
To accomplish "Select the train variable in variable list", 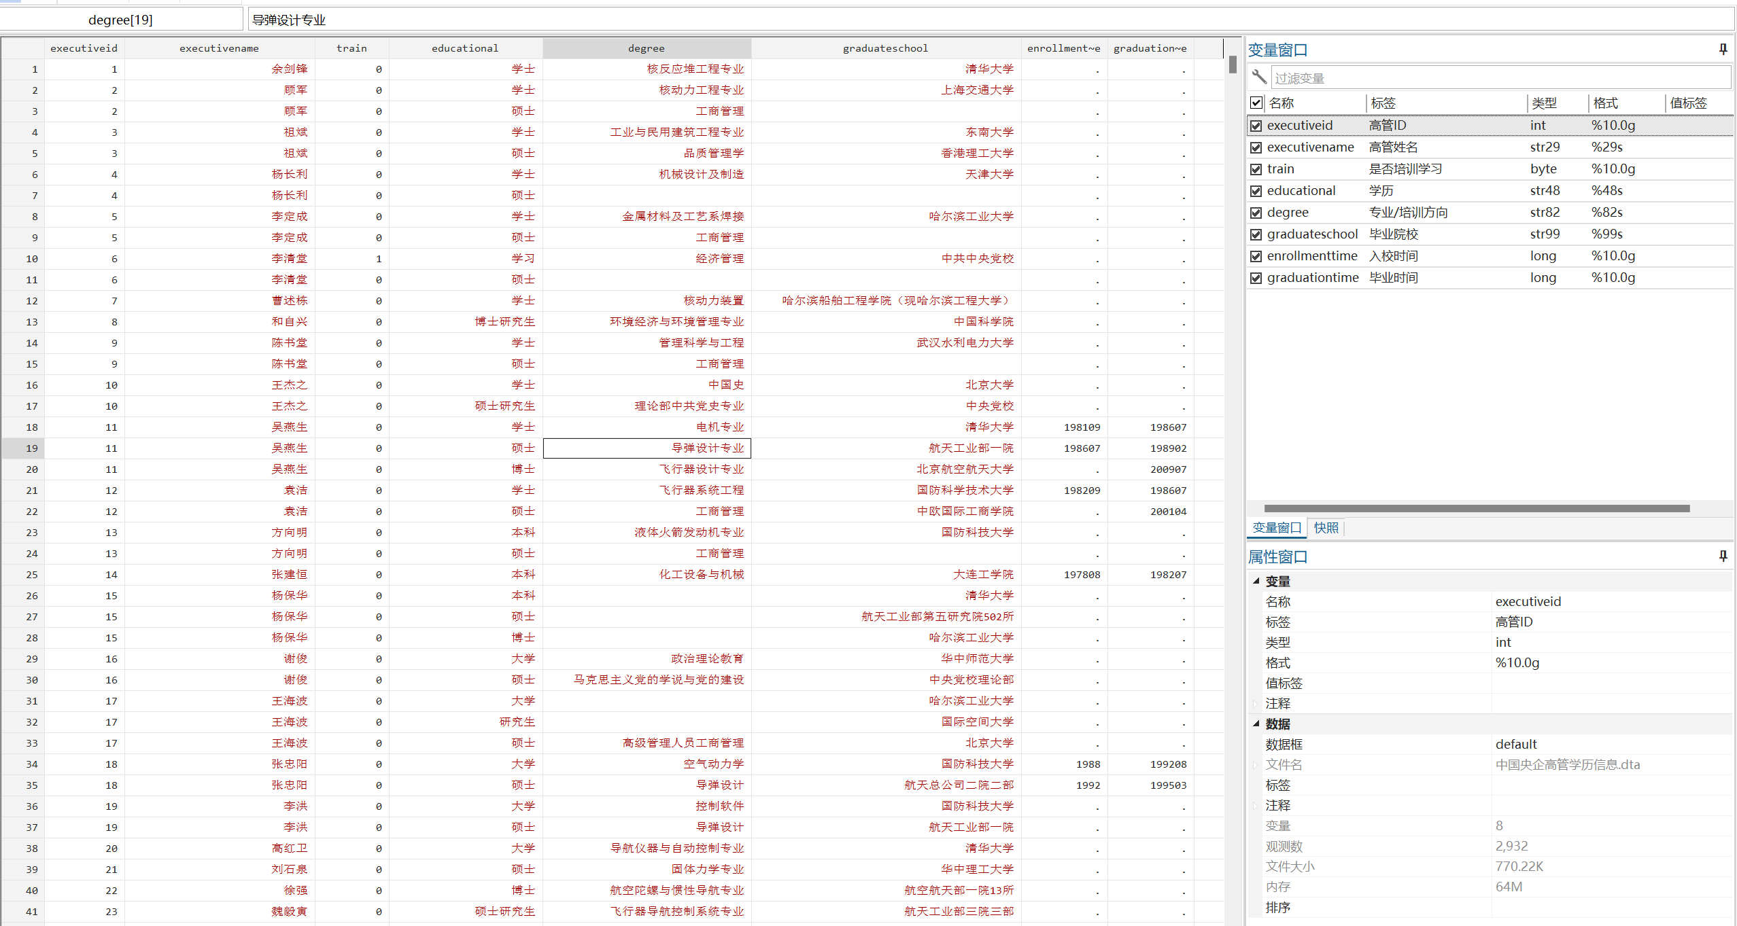I will click(x=1280, y=169).
